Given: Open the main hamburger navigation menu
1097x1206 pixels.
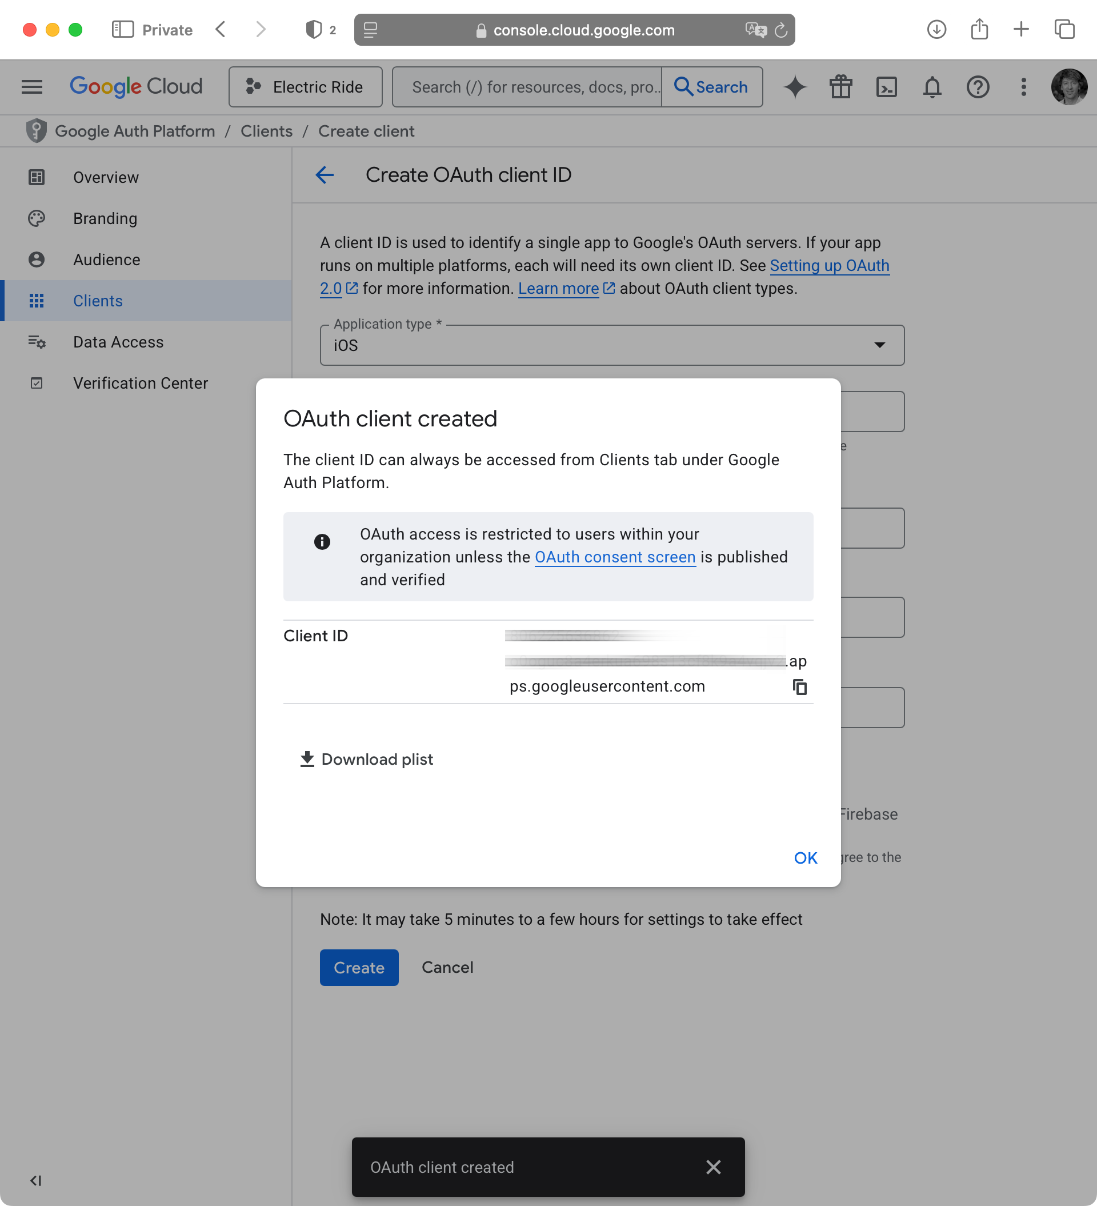Looking at the screenshot, I should (31, 87).
